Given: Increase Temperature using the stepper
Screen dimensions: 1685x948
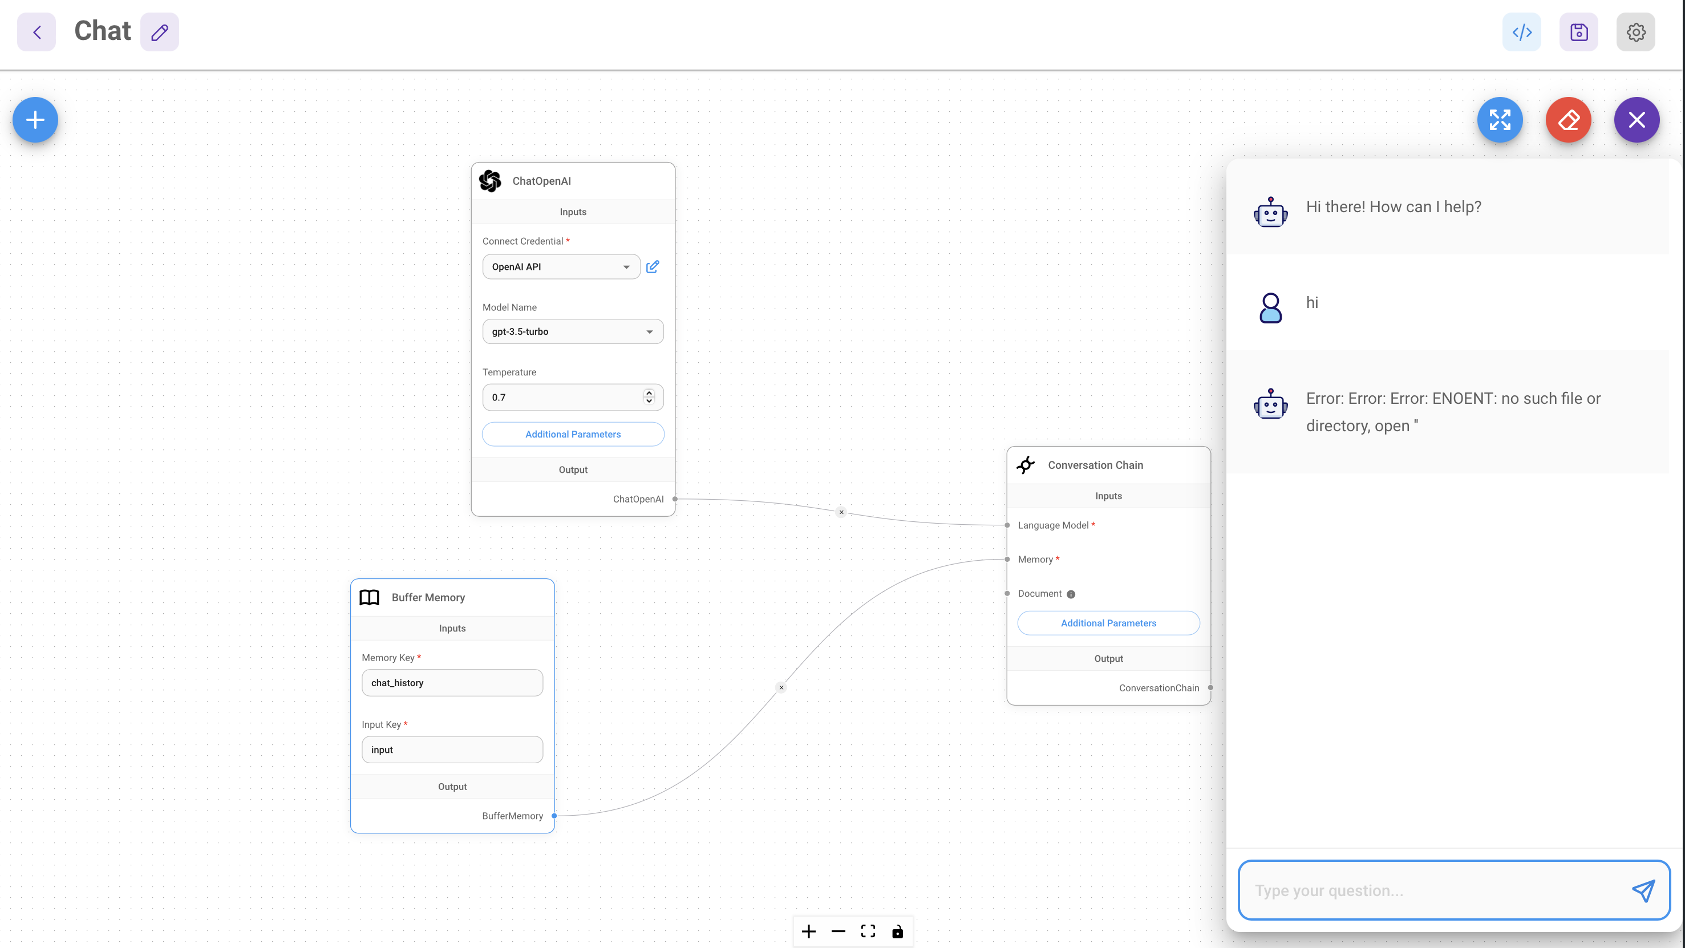Looking at the screenshot, I should (x=648, y=393).
